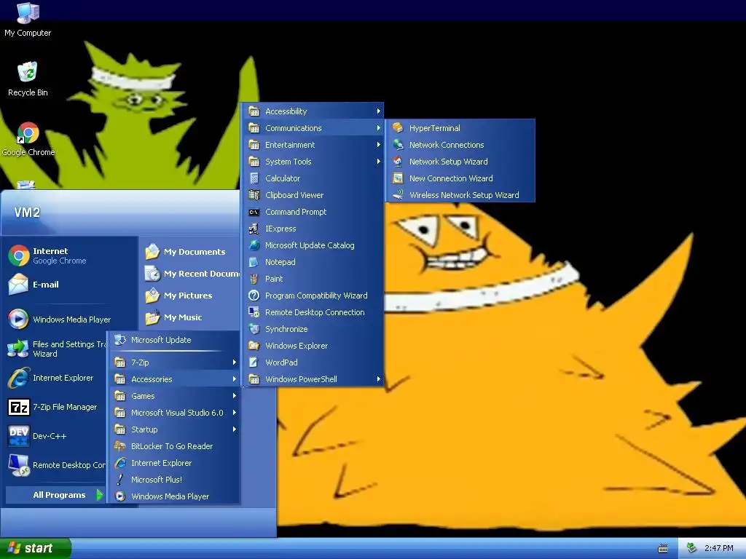Screen dimensions: 746x559
Task: Open Windows Media Player in All Programs list
Action: (175, 496)
